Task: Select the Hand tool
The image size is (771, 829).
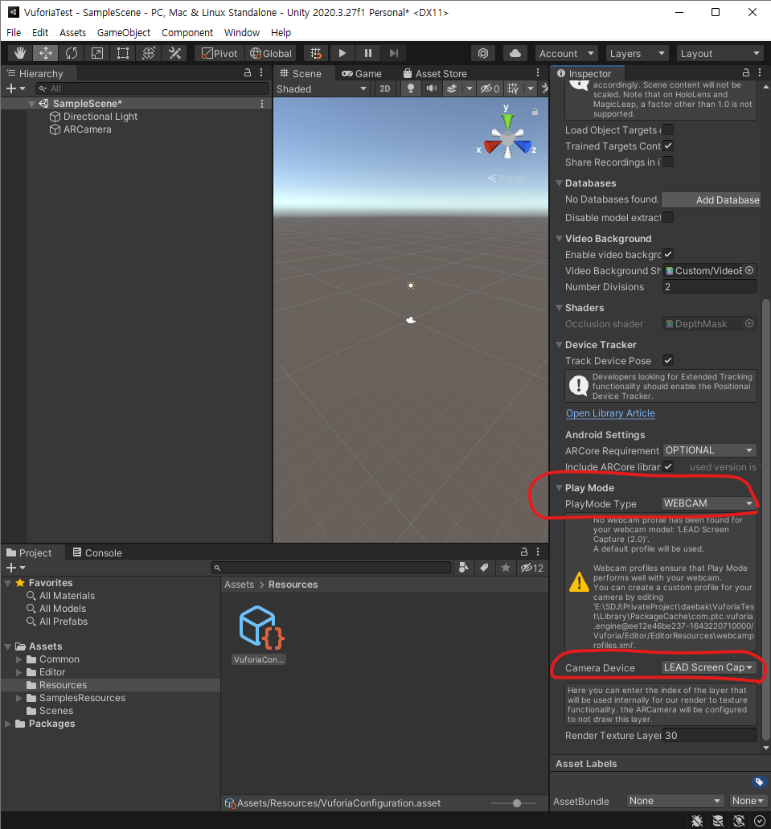Action: (20, 53)
